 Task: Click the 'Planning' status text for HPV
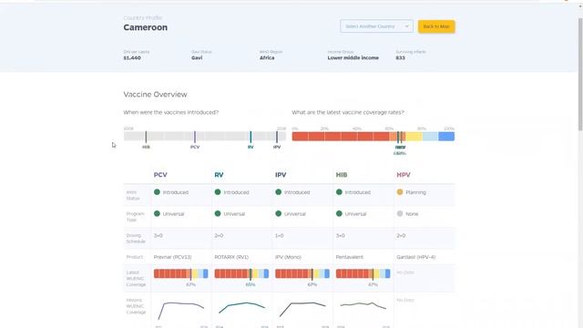coord(415,192)
